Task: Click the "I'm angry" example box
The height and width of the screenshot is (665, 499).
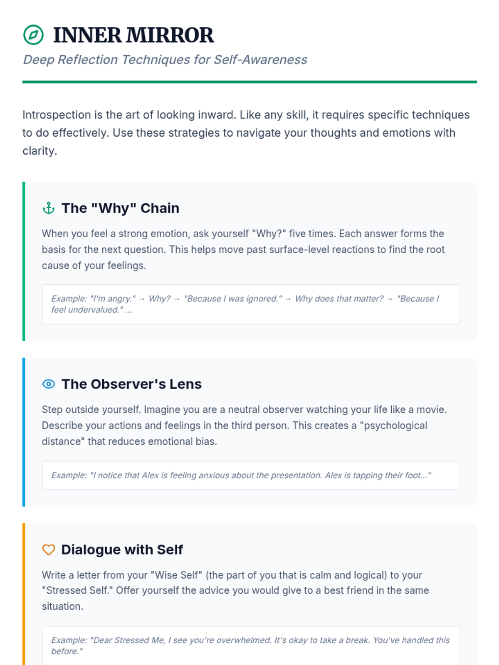Action: (251, 304)
